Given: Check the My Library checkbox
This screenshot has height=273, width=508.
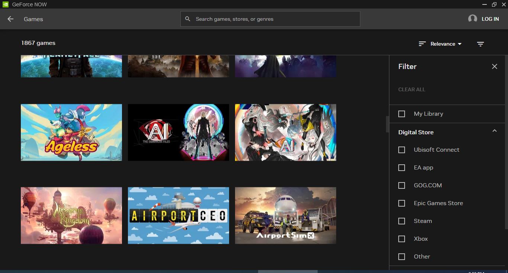Looking at the screenshot, I should click(x=402, y=114).
